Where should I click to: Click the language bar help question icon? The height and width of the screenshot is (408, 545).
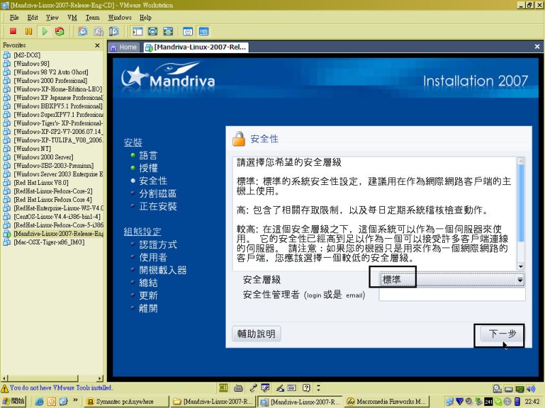pos(306,388)
